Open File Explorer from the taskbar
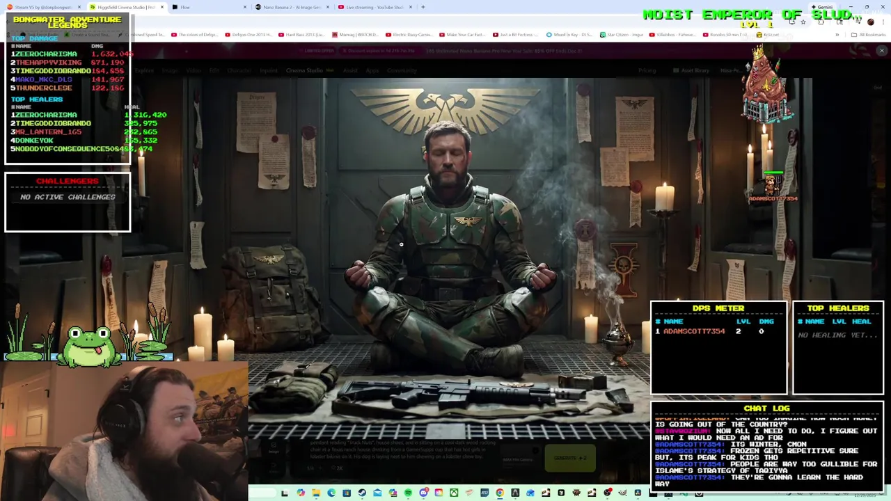891x501 pixels. (316, 493)
